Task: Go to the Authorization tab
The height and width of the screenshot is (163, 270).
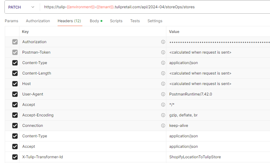Action: tap(38, 21)
